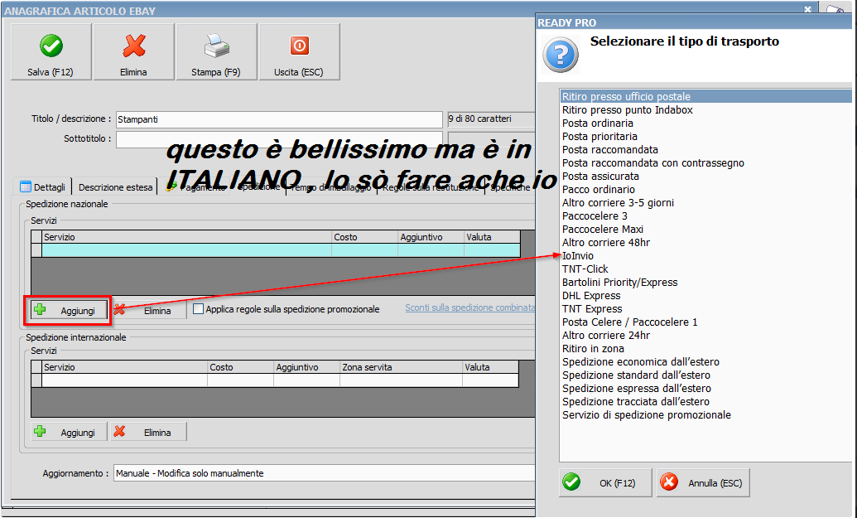The width and height of the screenshot is (857, 518).
Task: Open the Specifiche tab
Action: [x=511, y=187]
